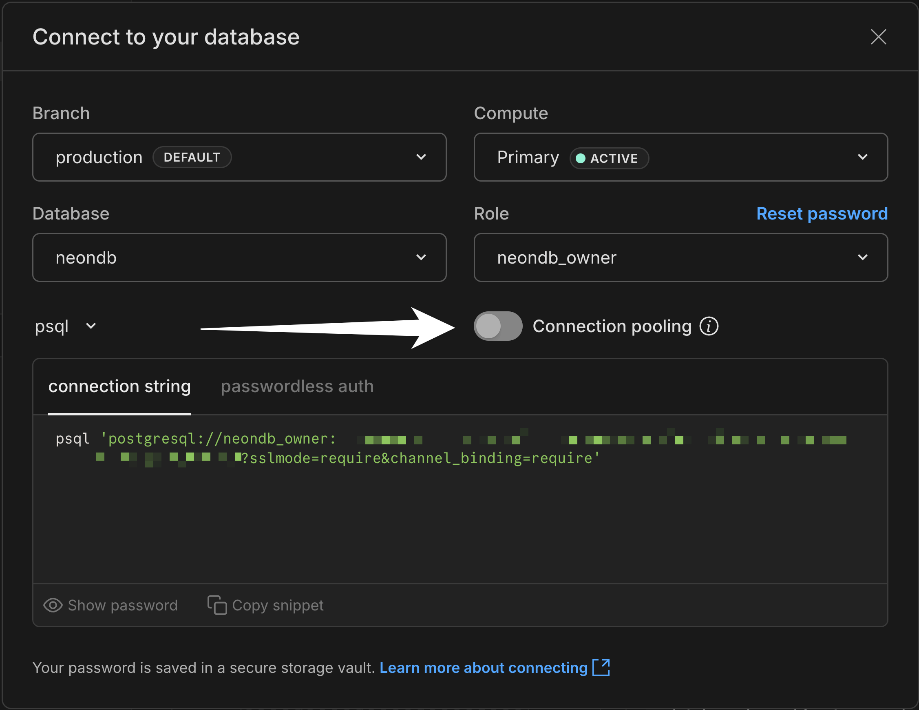
Task: Click the Reset password link
Action: 822,213
